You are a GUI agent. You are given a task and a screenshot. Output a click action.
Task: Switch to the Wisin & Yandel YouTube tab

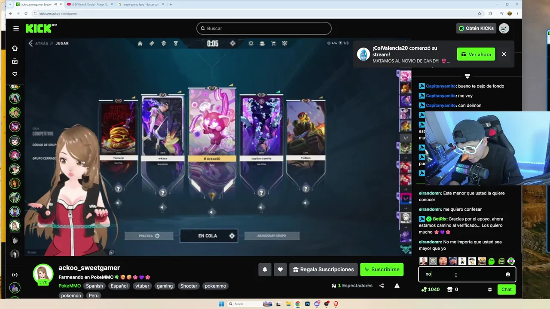point(90,4)
